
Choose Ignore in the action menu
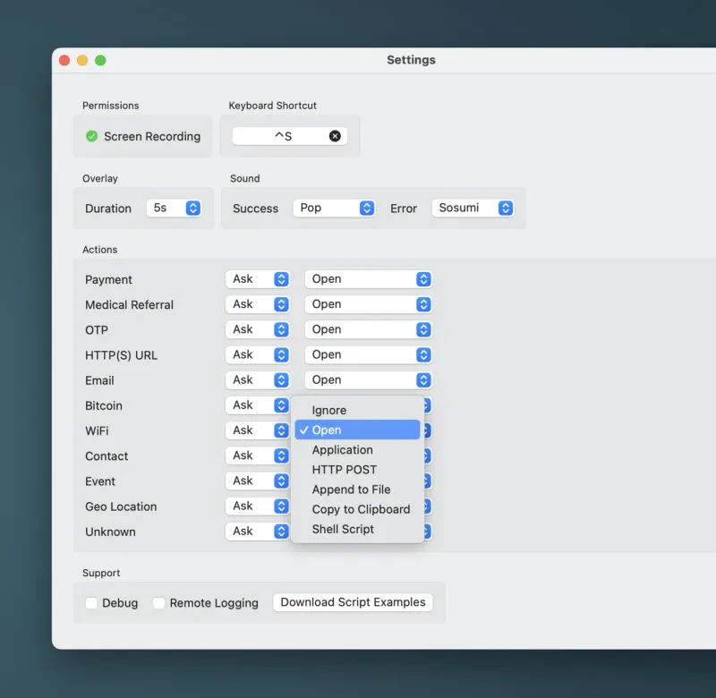coord(357,410)
